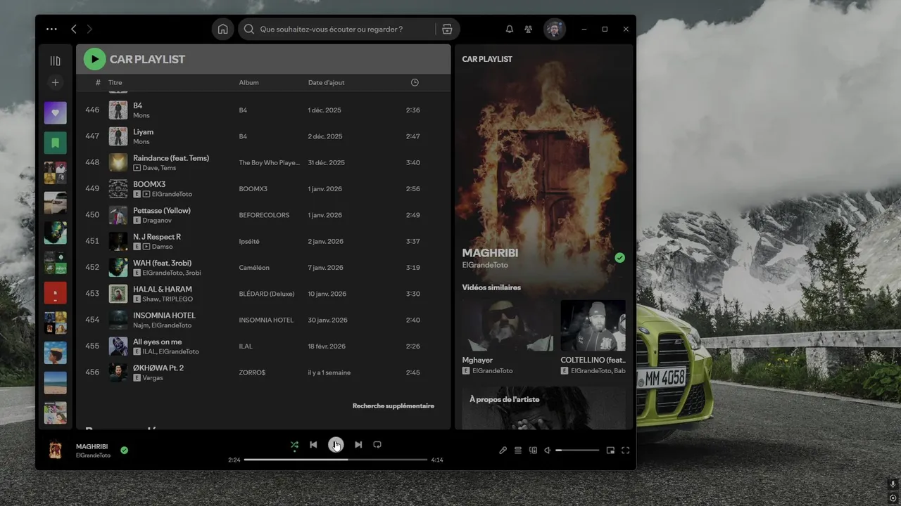Sort by the clock duration column
Image resolution: width=901 pixels, height=506 pixels.
415,82
